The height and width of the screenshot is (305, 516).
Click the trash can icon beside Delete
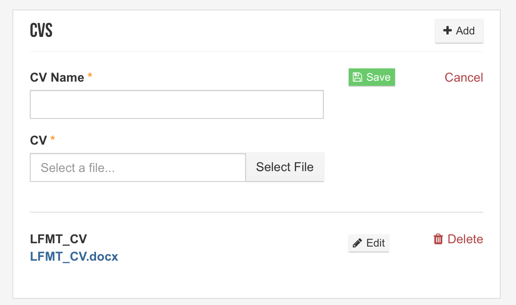(438, 239)
